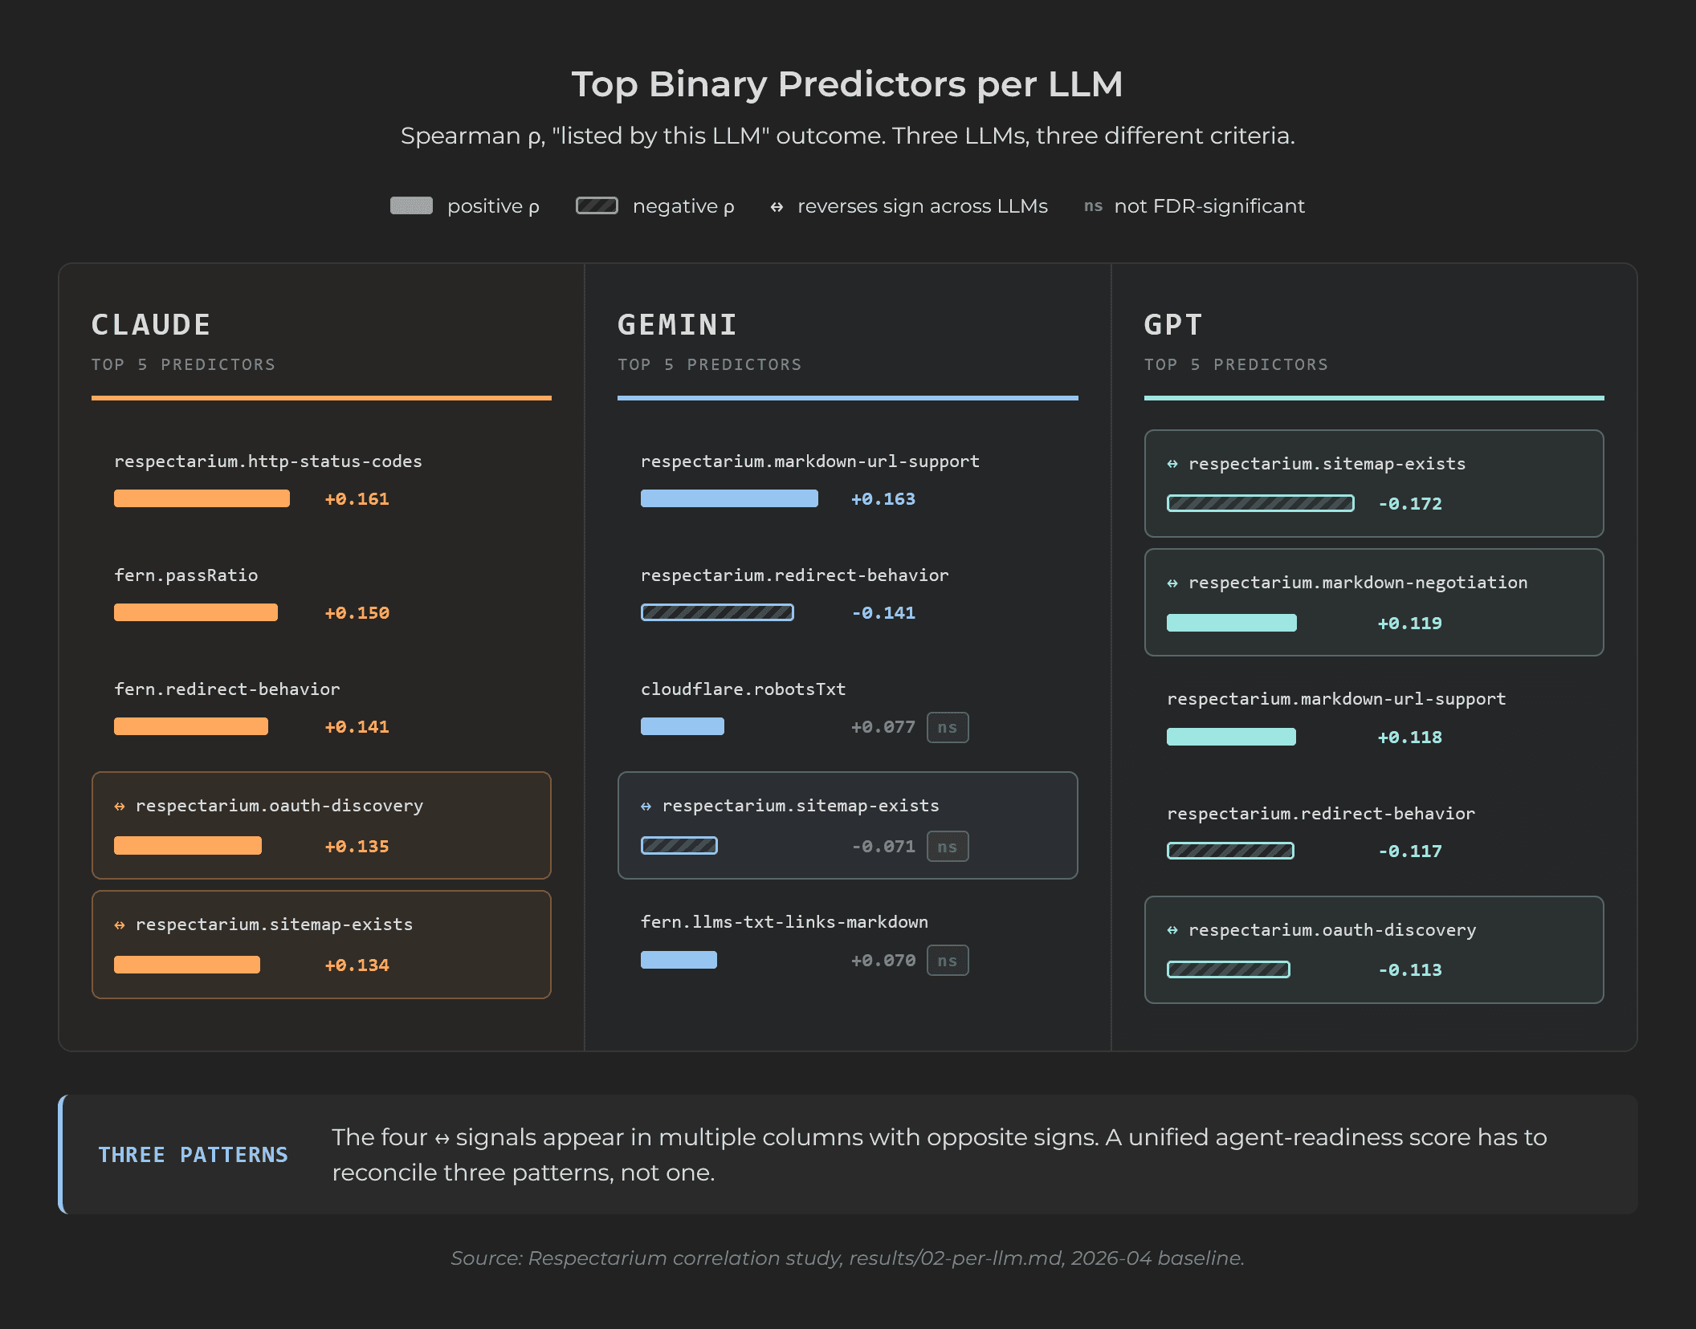Viewport: 1696px width, 1329px height.
Task: Click the fern.redirect-behavior label
Action: (227, 689)
